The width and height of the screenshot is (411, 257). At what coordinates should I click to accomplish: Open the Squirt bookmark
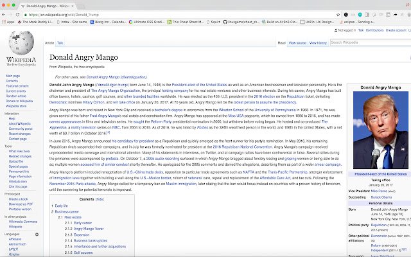point(213,22)
